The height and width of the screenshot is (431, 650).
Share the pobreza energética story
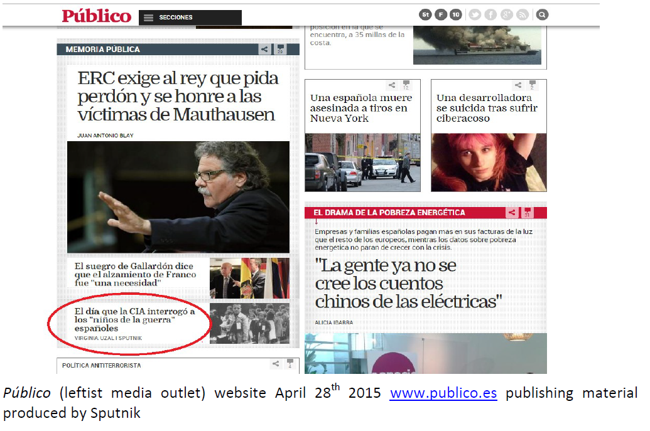[x=512, y=213]
